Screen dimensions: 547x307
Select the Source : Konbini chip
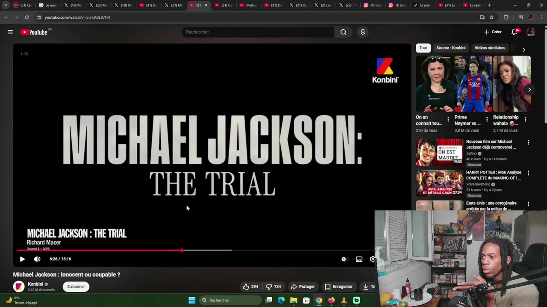coord(451,48)
